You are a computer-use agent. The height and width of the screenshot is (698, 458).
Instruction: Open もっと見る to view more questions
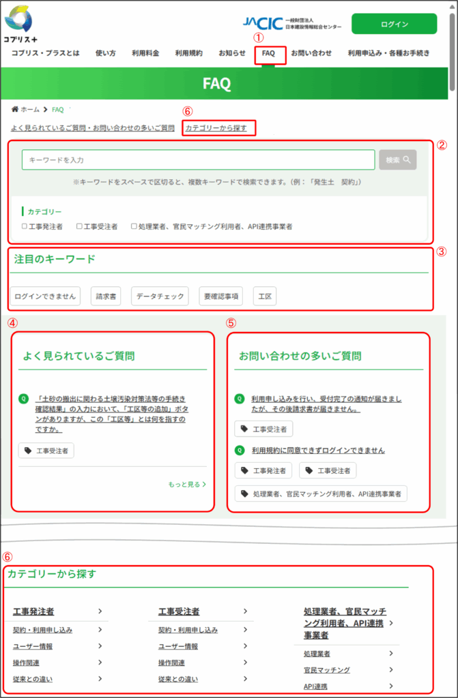point(187,485)
